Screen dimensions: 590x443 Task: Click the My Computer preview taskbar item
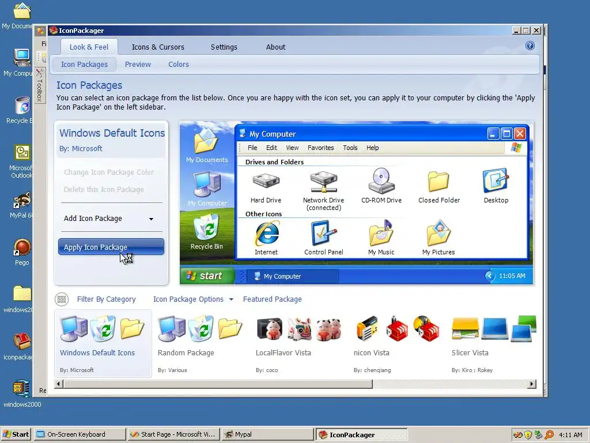[x=293, y=276]
